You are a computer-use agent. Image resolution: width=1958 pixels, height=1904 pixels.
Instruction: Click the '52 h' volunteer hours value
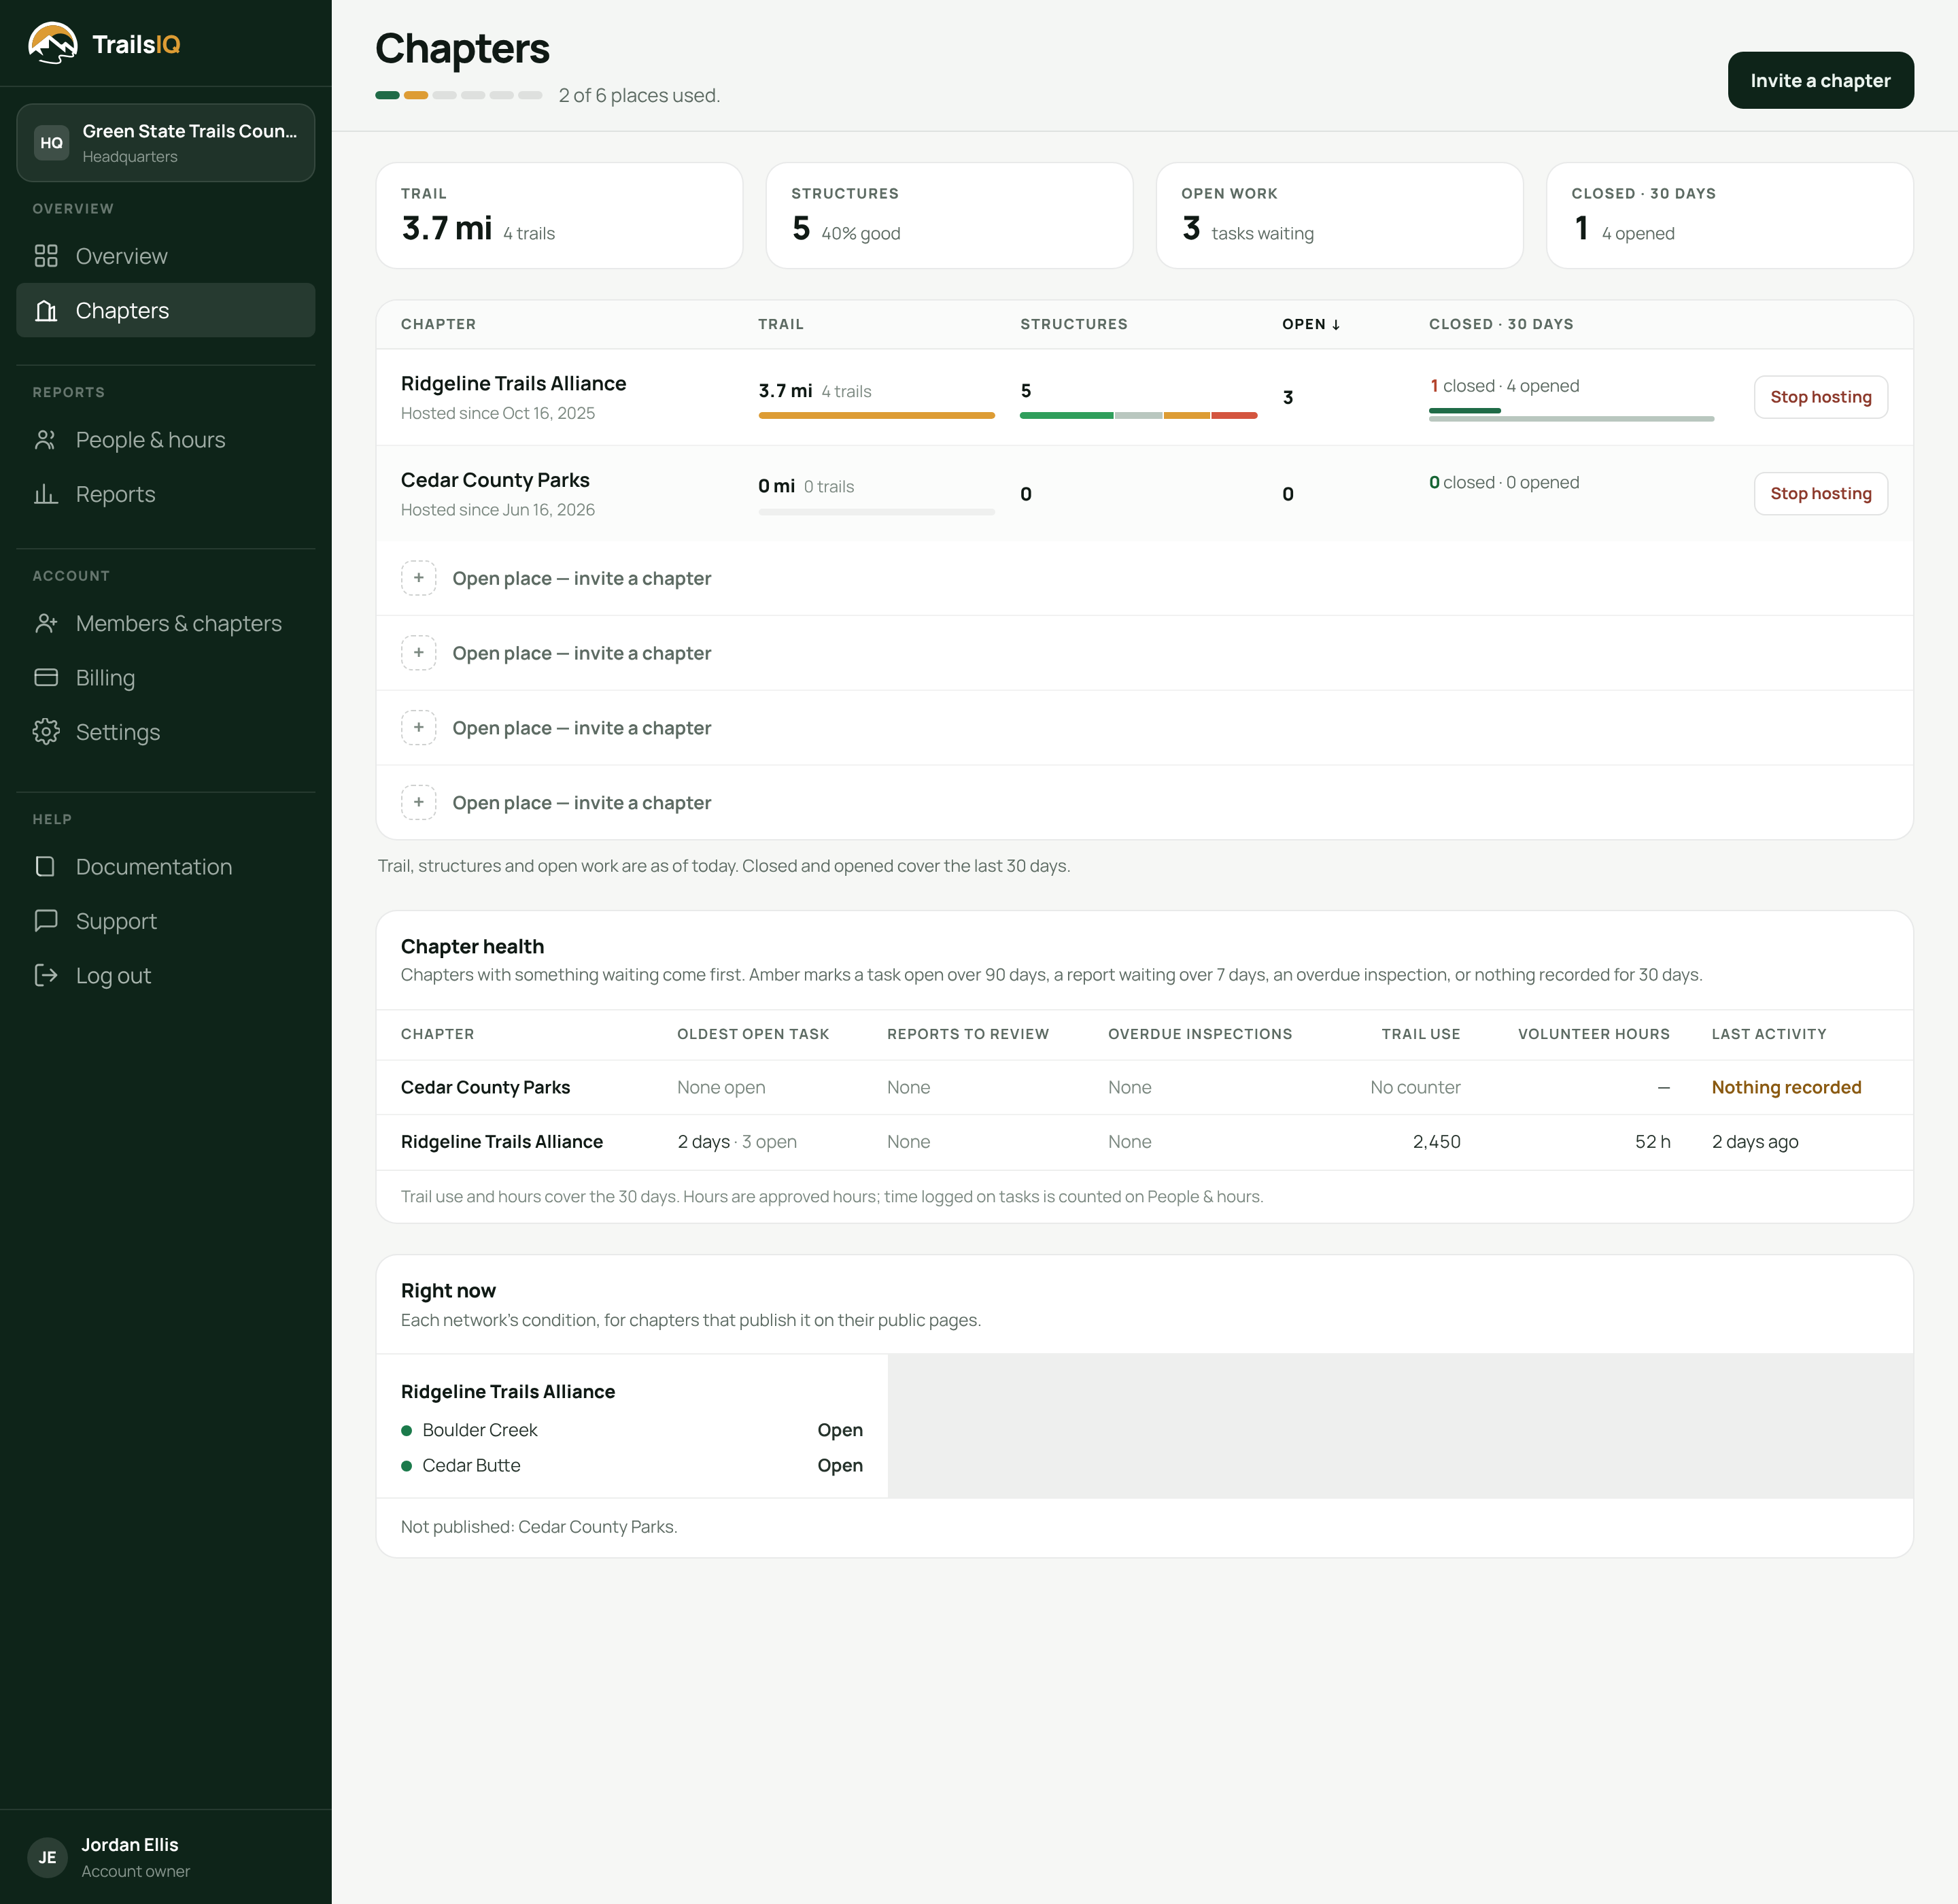tap(1652, 1142)
